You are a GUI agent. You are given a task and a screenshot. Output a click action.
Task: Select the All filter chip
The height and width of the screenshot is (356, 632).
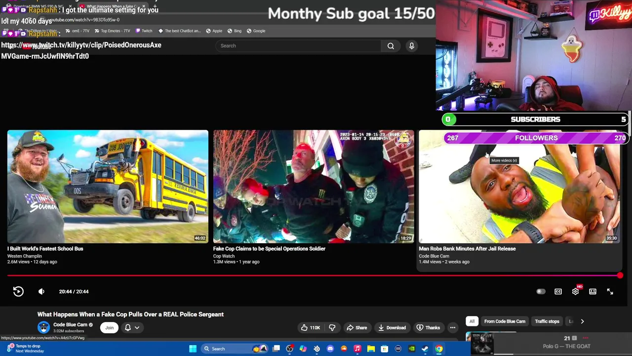tap(472, 321)
